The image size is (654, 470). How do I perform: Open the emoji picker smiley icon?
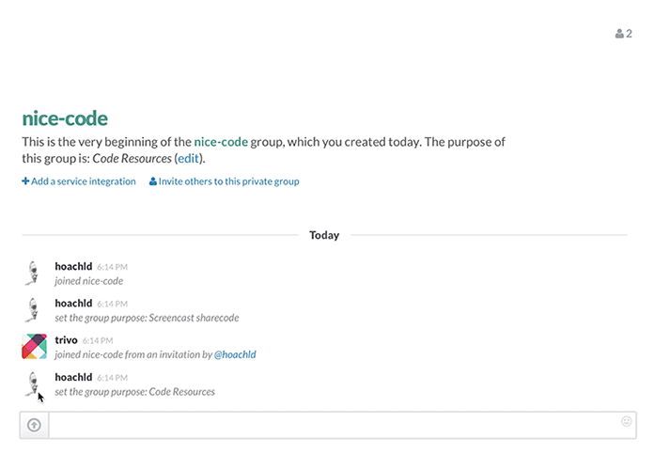coord(626,421)
